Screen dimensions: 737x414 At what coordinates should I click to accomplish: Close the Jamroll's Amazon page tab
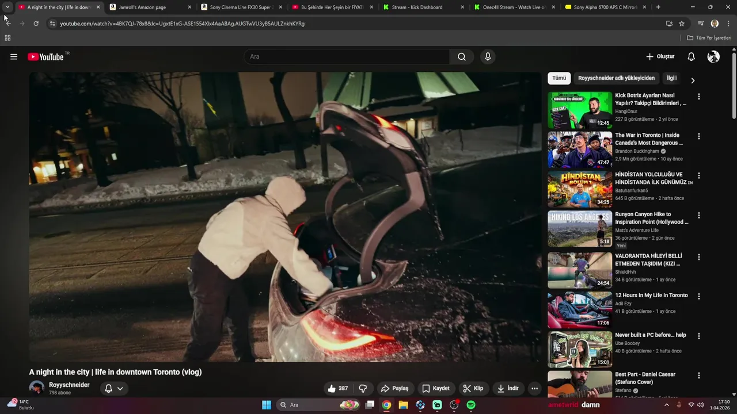tap(189, 7)
